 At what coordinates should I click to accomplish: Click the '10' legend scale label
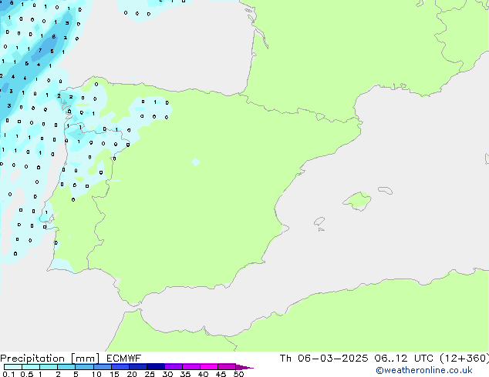click(96, 374)
